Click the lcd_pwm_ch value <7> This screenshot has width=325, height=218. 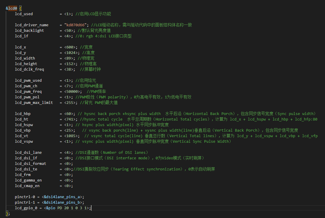68,86
